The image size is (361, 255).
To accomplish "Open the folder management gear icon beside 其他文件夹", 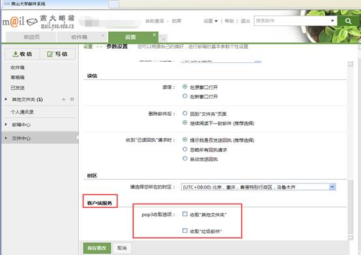I will pyautogui.click(x=72, y=100).
